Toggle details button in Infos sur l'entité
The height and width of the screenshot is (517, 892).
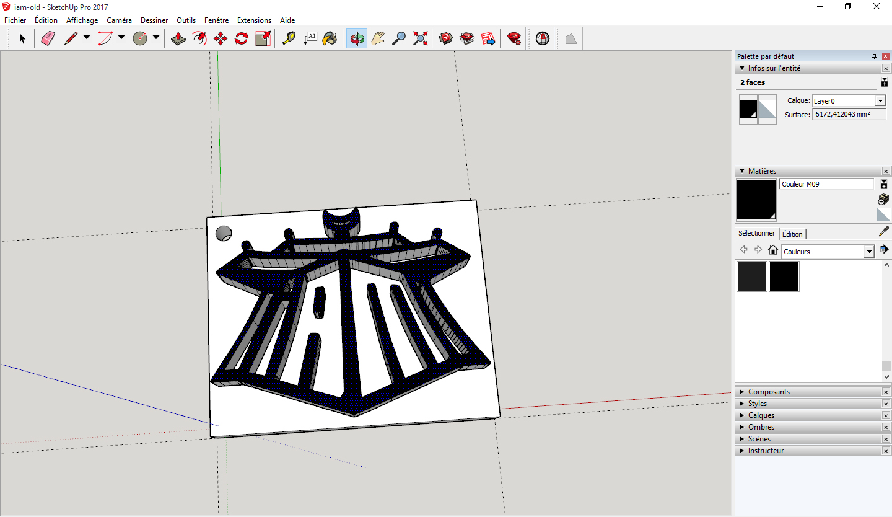pyautogui.click(x=885, y=82)
